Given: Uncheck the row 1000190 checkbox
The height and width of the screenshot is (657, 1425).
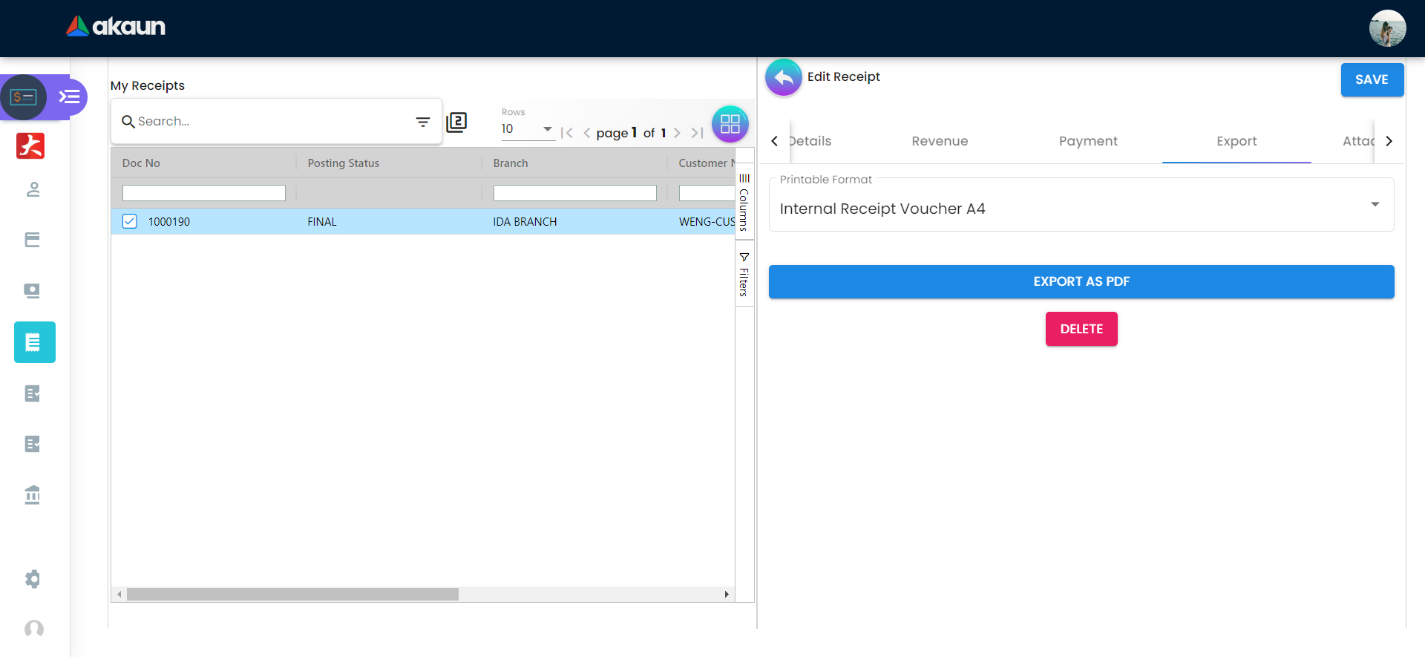Looking at the screenshot, I should point(130,221).
